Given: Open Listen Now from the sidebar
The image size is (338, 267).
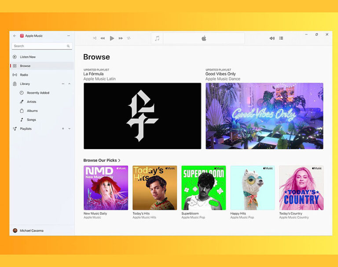Looking at the screenshot, I should (x=27, y=57).
